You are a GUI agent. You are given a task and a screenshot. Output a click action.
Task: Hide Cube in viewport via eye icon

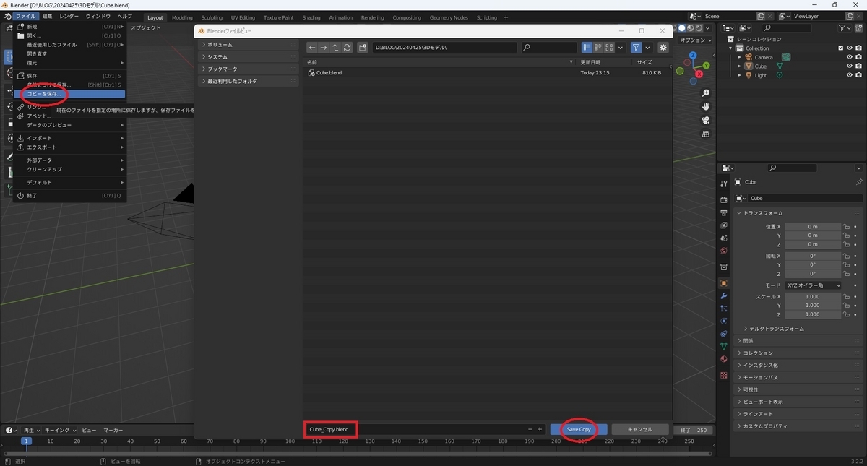[850, 66]
